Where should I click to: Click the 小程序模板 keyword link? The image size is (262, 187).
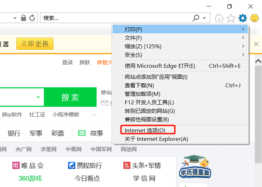66,115
